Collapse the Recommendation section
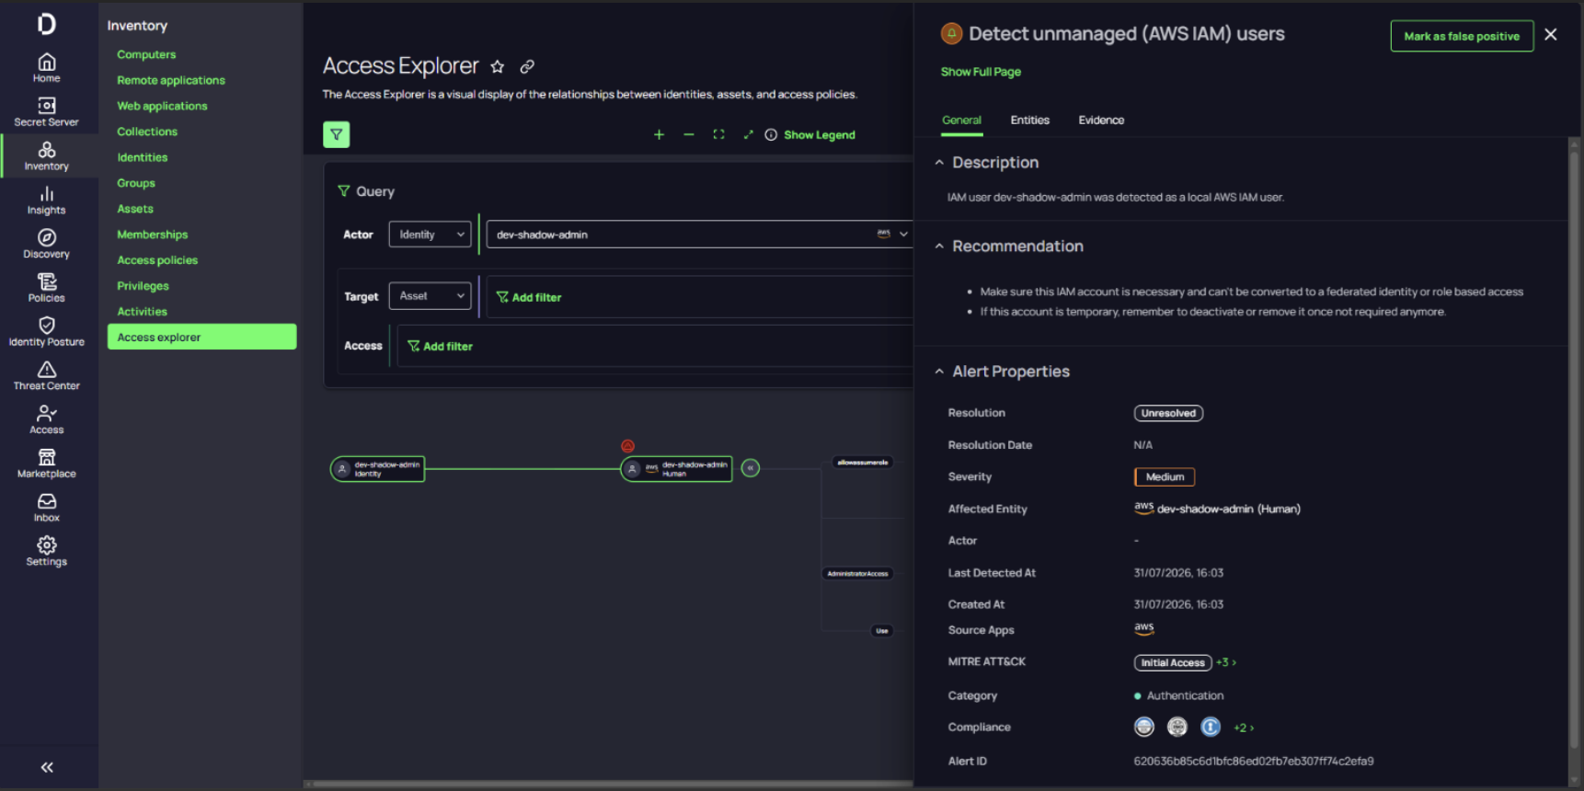1584x791 pixels. pyautogui.click(x=939, y=246)
